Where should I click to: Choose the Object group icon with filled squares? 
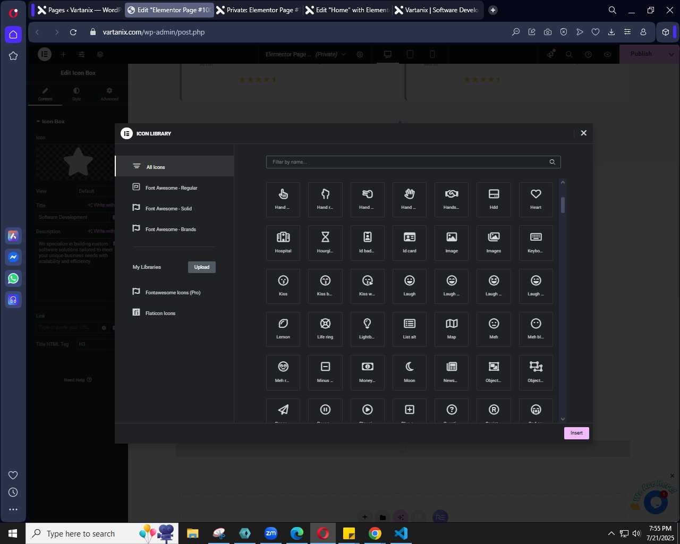pyautogui.click(x=494, y=372)
